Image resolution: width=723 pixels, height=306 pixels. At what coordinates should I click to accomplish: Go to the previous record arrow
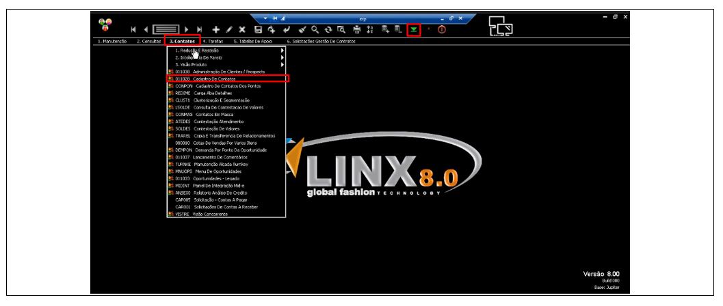click(x=146, y=29)
